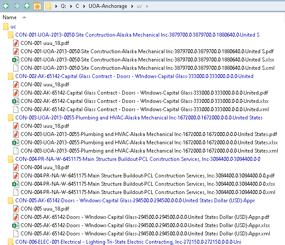Screen dimensions: 285x245
Task: Expand the chevron after uc in path
Action: point(147,7)
